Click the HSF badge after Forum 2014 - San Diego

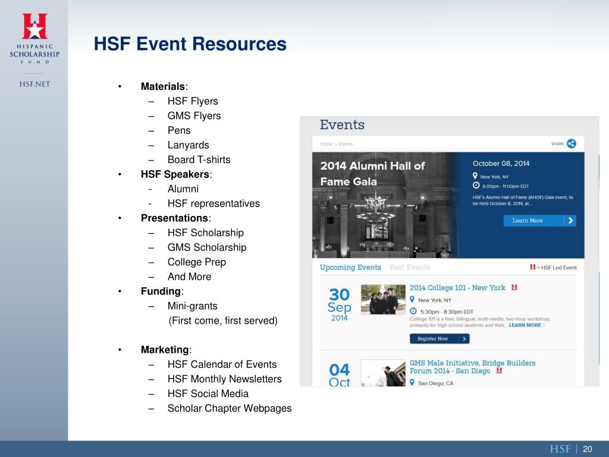499,371
